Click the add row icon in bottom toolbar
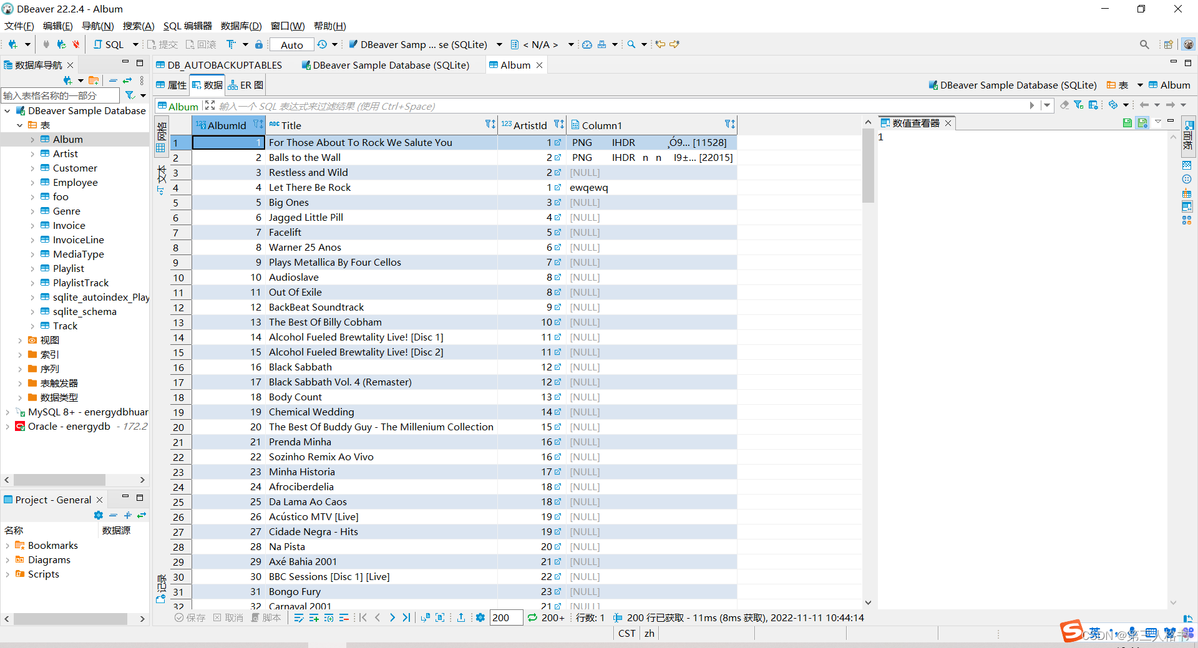Screen dimensions: 1198x648 click(314, 617)
